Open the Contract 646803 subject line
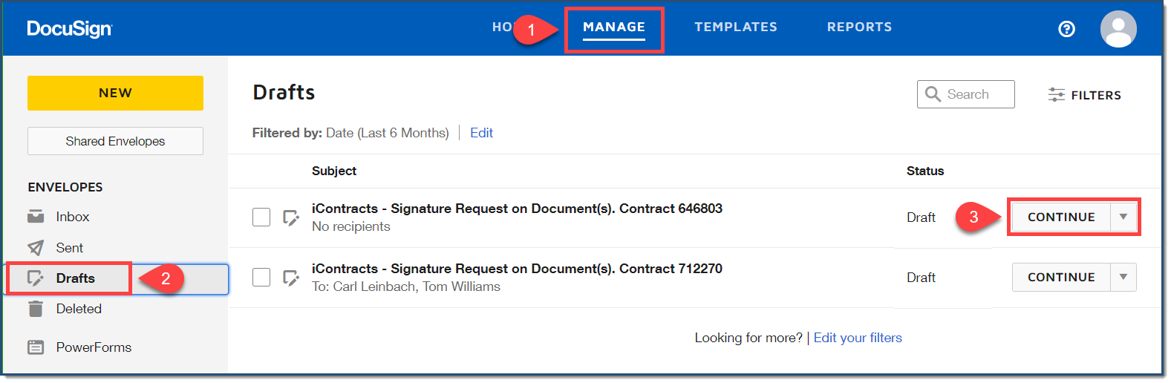Viewport: 1171px width, 383px height. (x=517, y=209)
